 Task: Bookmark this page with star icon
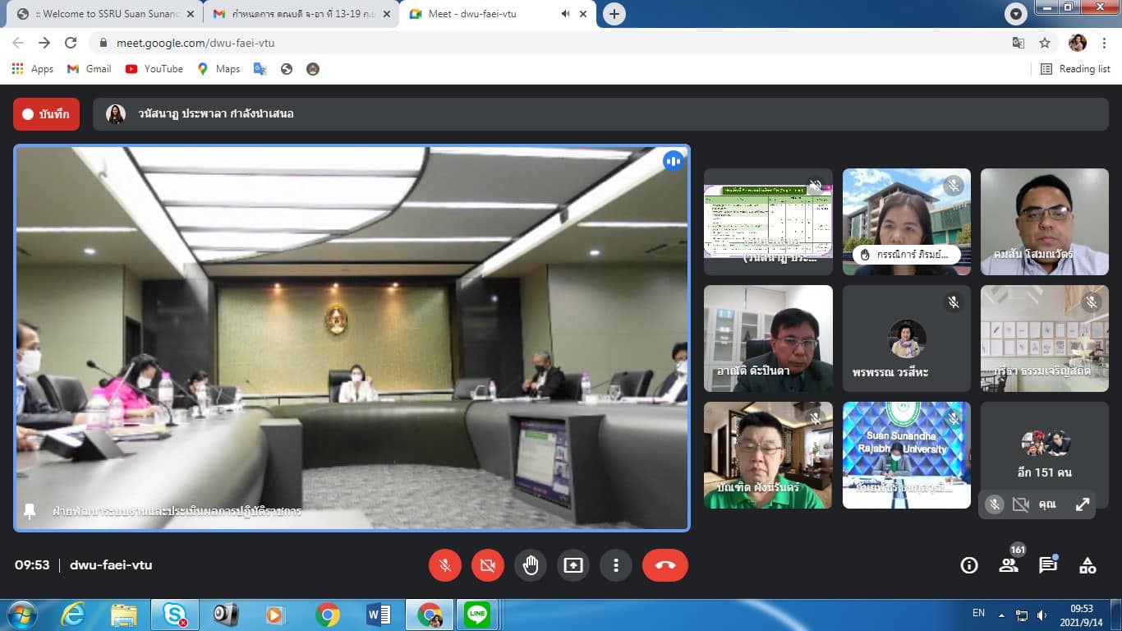[x=1045, y=43]
